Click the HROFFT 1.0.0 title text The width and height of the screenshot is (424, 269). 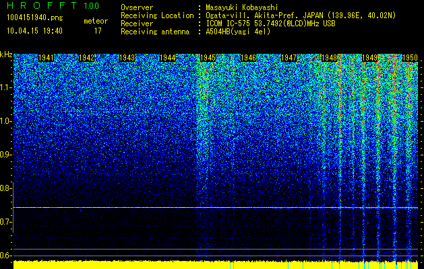53,5
